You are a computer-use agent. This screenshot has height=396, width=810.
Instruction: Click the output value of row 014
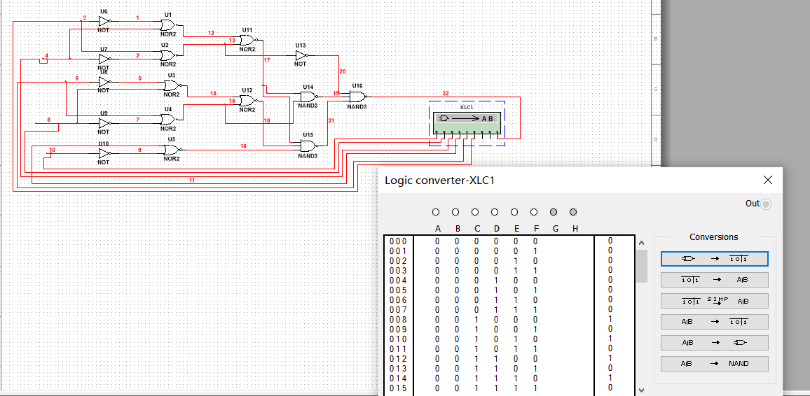(610, 378)
